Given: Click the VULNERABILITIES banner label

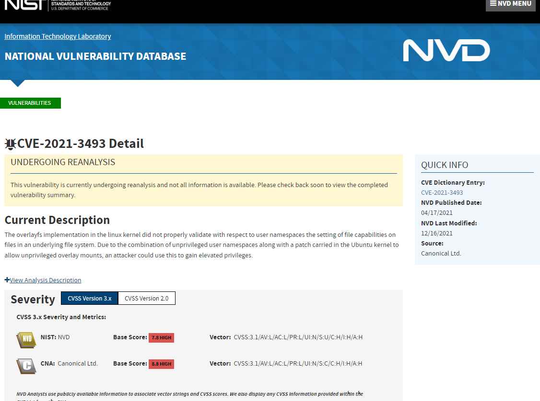Looking at the screenshot, I should tap(30, 103).
